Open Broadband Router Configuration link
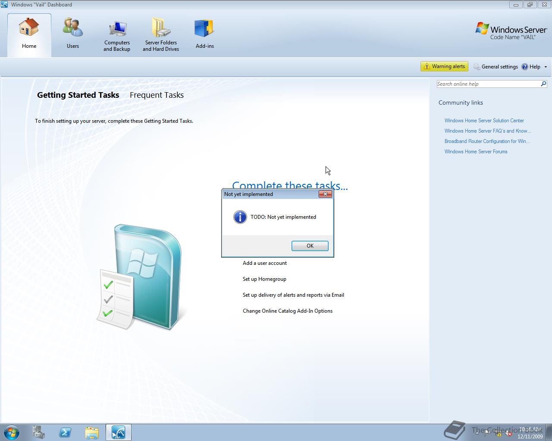 [487, 141]
